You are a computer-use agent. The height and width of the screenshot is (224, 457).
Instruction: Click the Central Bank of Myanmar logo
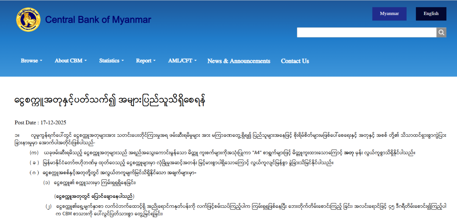pos(28,20)
